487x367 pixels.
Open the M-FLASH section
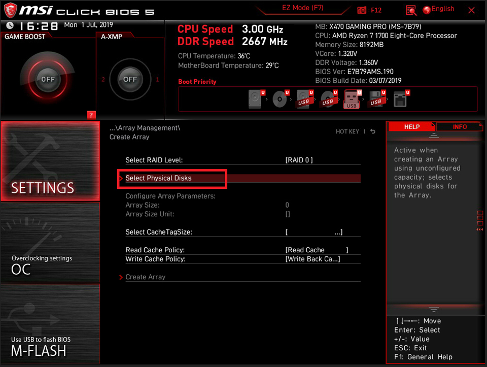50,324
